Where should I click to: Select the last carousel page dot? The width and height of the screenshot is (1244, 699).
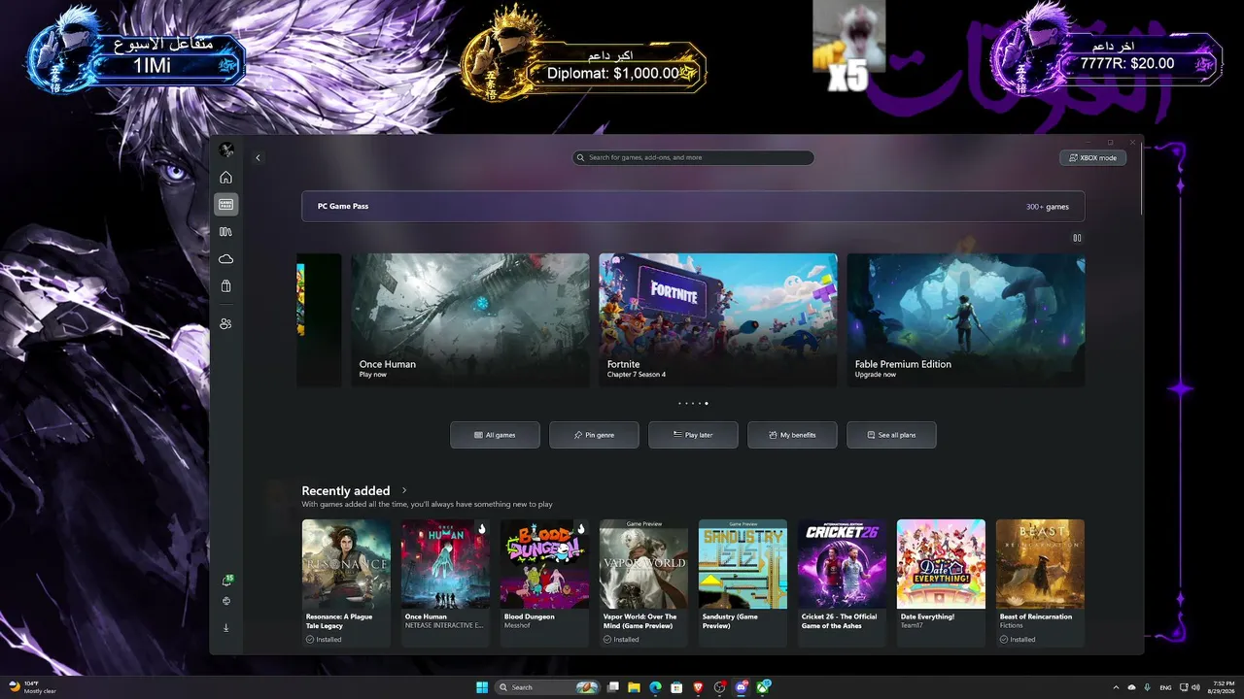click(x=707, y=403)
